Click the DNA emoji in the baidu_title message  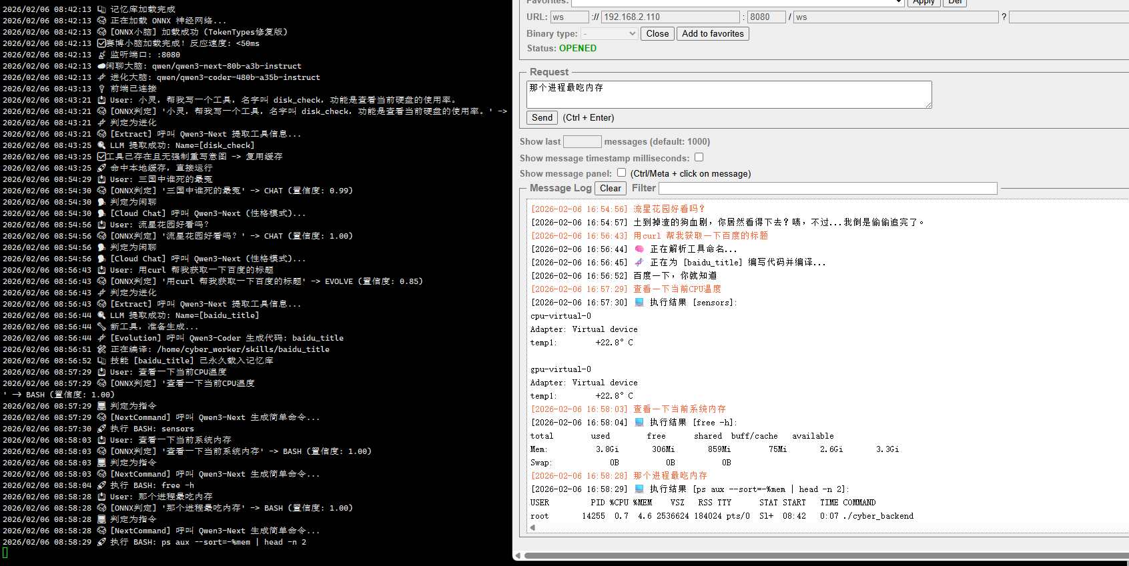639,262
